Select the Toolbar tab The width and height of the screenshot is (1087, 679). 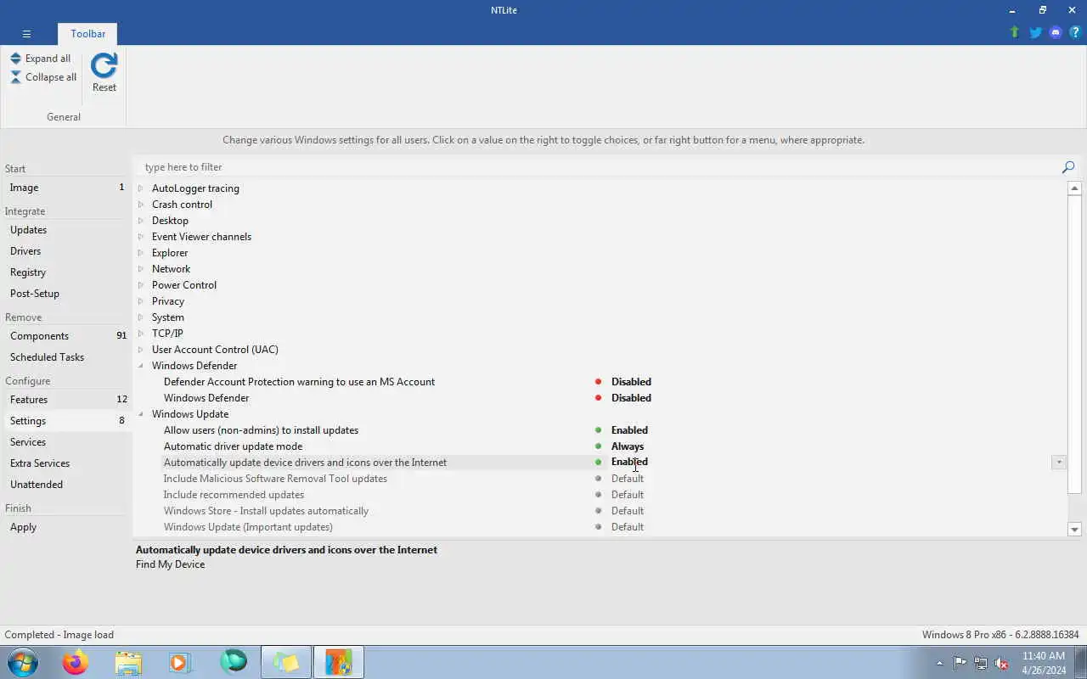pyautogui.click(x=88, y=34)
